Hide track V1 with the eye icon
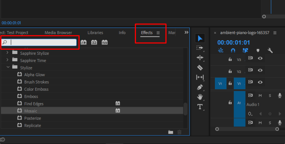Viewport: 285px width, 144px height. click(x=260, y=82)
